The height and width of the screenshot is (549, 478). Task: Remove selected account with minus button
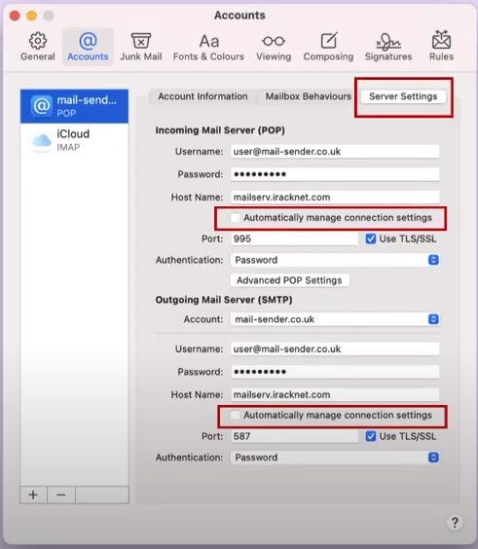click(61, 494)
